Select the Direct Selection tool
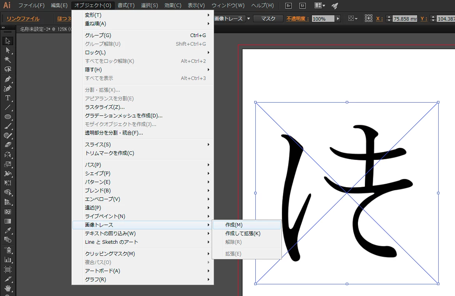This screenshot has height=296, width=455. [x=8, y=50]
